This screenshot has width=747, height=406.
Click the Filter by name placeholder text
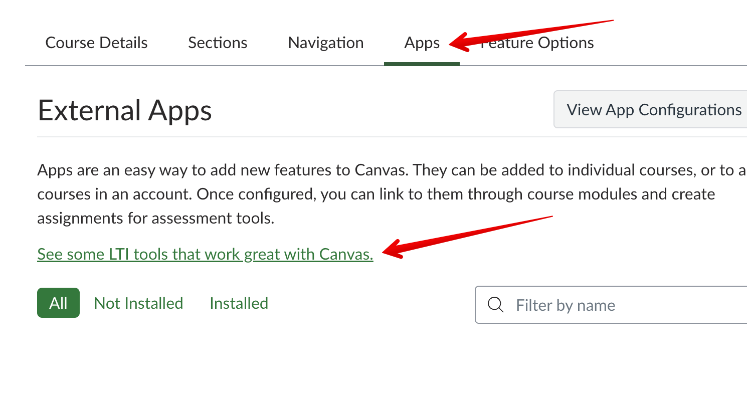tap(565, 305)
